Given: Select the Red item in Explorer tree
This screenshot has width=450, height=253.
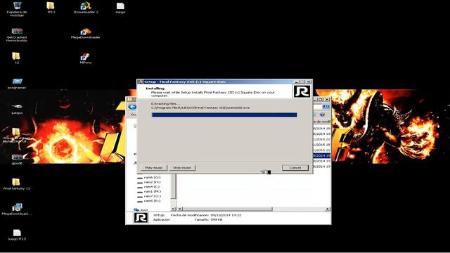Looking at the screenshot, I should (x=141, y=209).
